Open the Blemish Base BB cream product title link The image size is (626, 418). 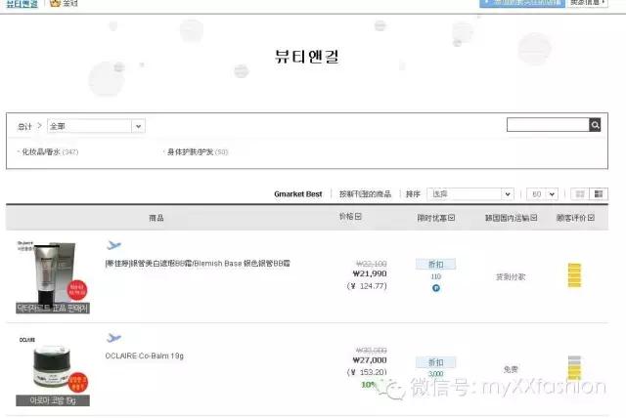(198, 264)
